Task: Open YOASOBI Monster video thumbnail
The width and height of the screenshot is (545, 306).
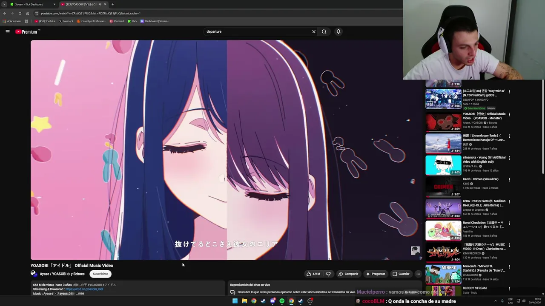Action: click(x=443, y=122)
